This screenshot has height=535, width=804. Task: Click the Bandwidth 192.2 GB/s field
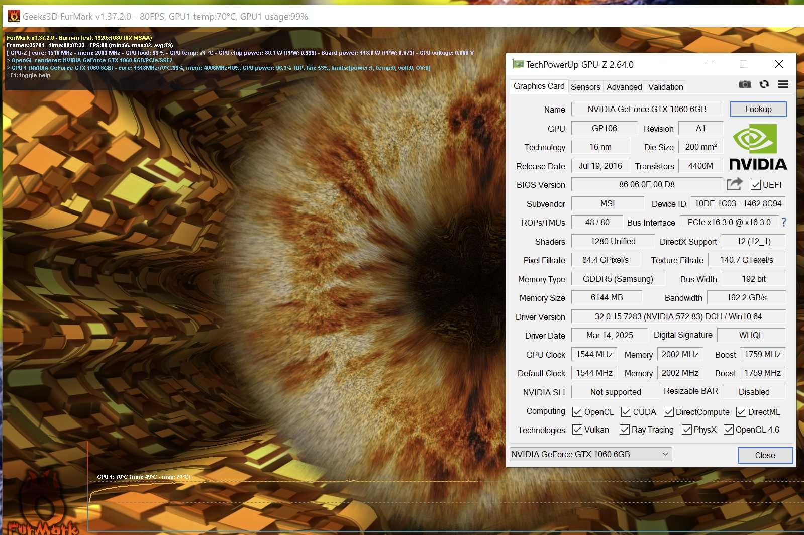point(746,297)
